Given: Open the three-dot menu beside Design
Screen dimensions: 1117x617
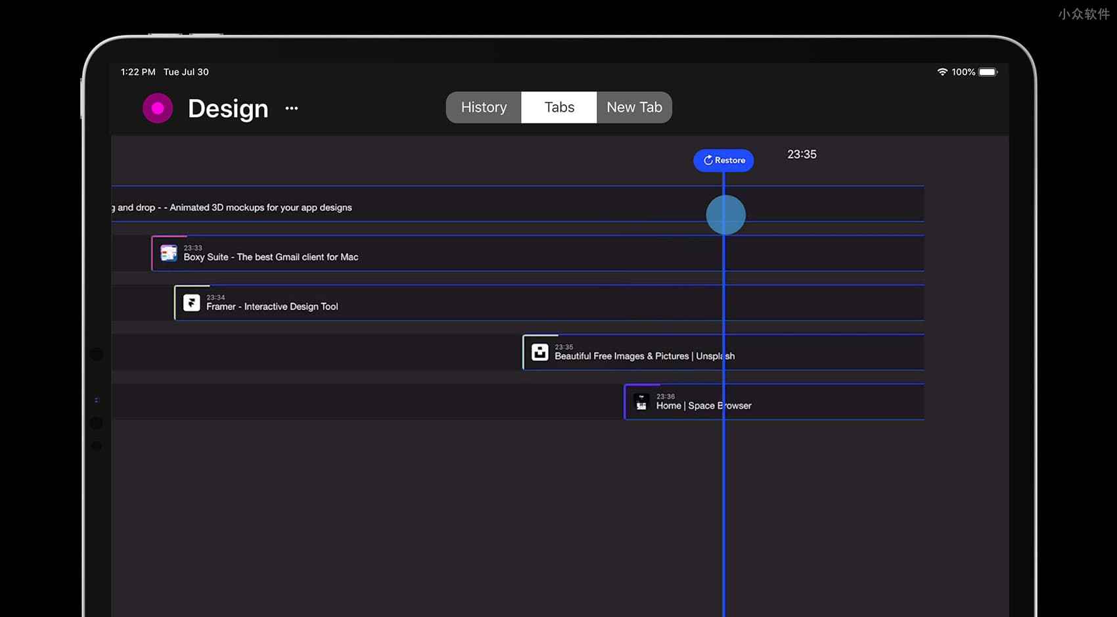Looking at the screenshot, I should pyautogui.click(x=292, y=108).
